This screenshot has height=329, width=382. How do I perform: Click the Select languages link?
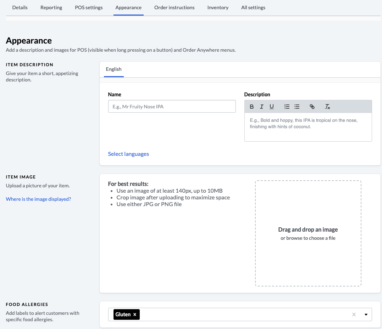128,154
